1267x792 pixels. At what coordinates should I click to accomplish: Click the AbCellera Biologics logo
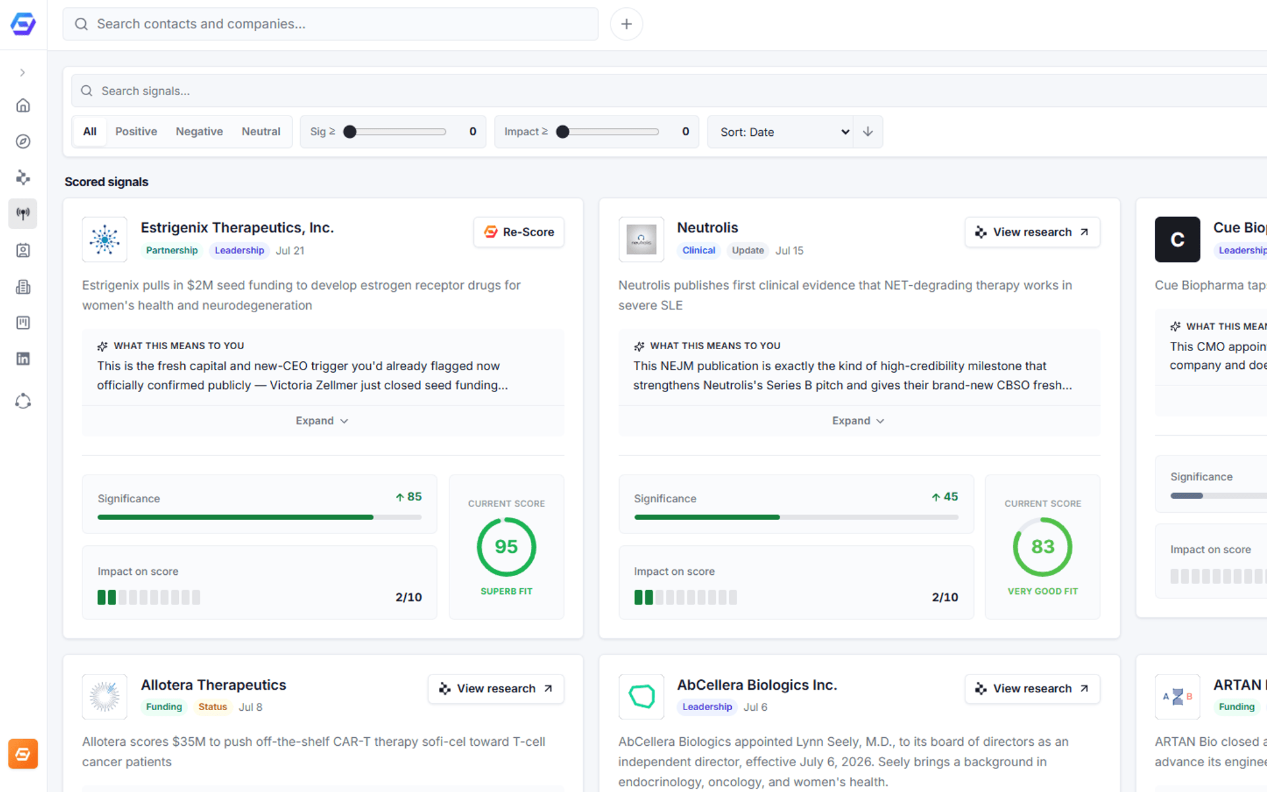click(x=641, y=696)
